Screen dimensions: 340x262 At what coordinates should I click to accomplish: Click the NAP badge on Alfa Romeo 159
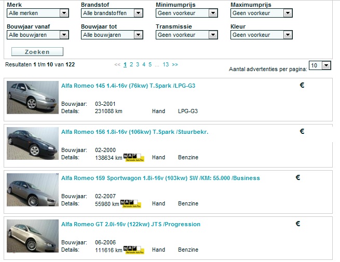[131, 204]
